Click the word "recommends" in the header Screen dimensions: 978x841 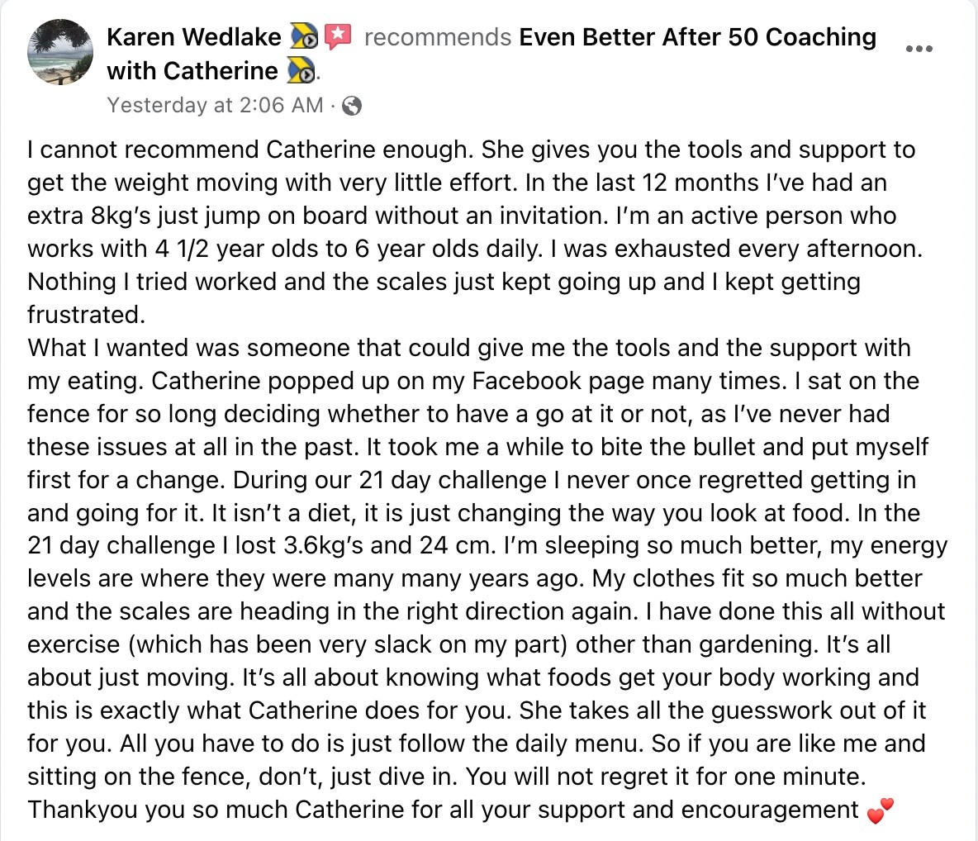pyautogui.click(x=438, y=37)
